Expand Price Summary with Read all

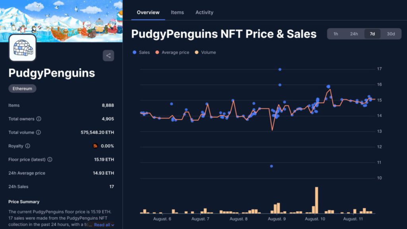tap(104, 225)
